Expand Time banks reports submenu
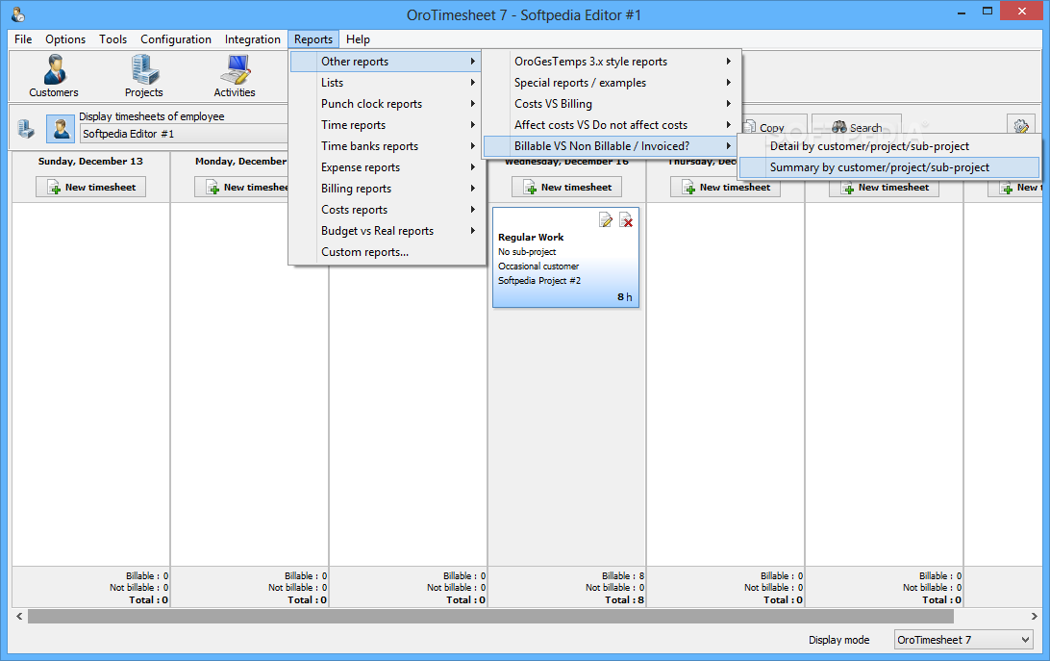 click(387, 146)
